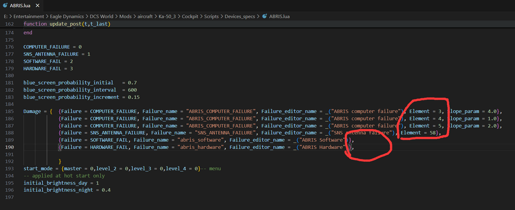Image resolution: width=515 pixels, height=210 pixels.
Task: Open the DCS World breadcrumb folder
Action: (x=102, y=16)
